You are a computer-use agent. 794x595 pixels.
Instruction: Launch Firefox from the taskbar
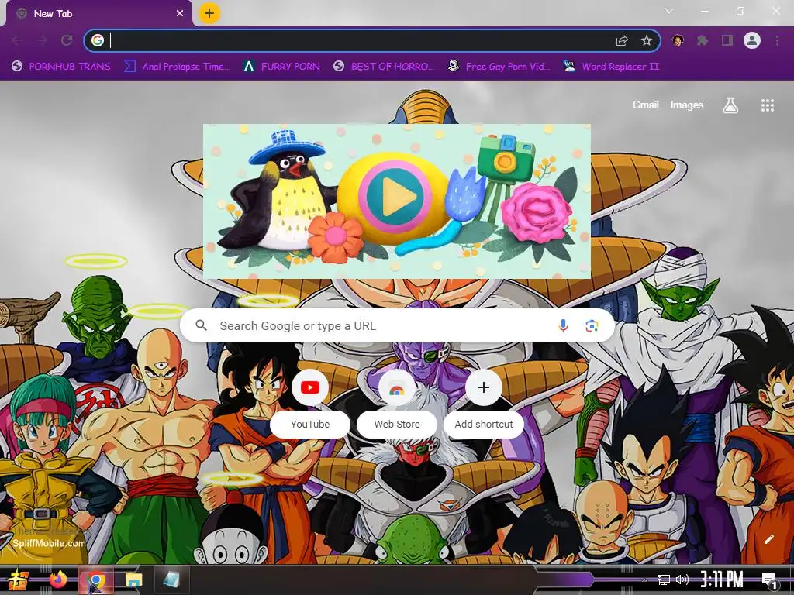57,580
